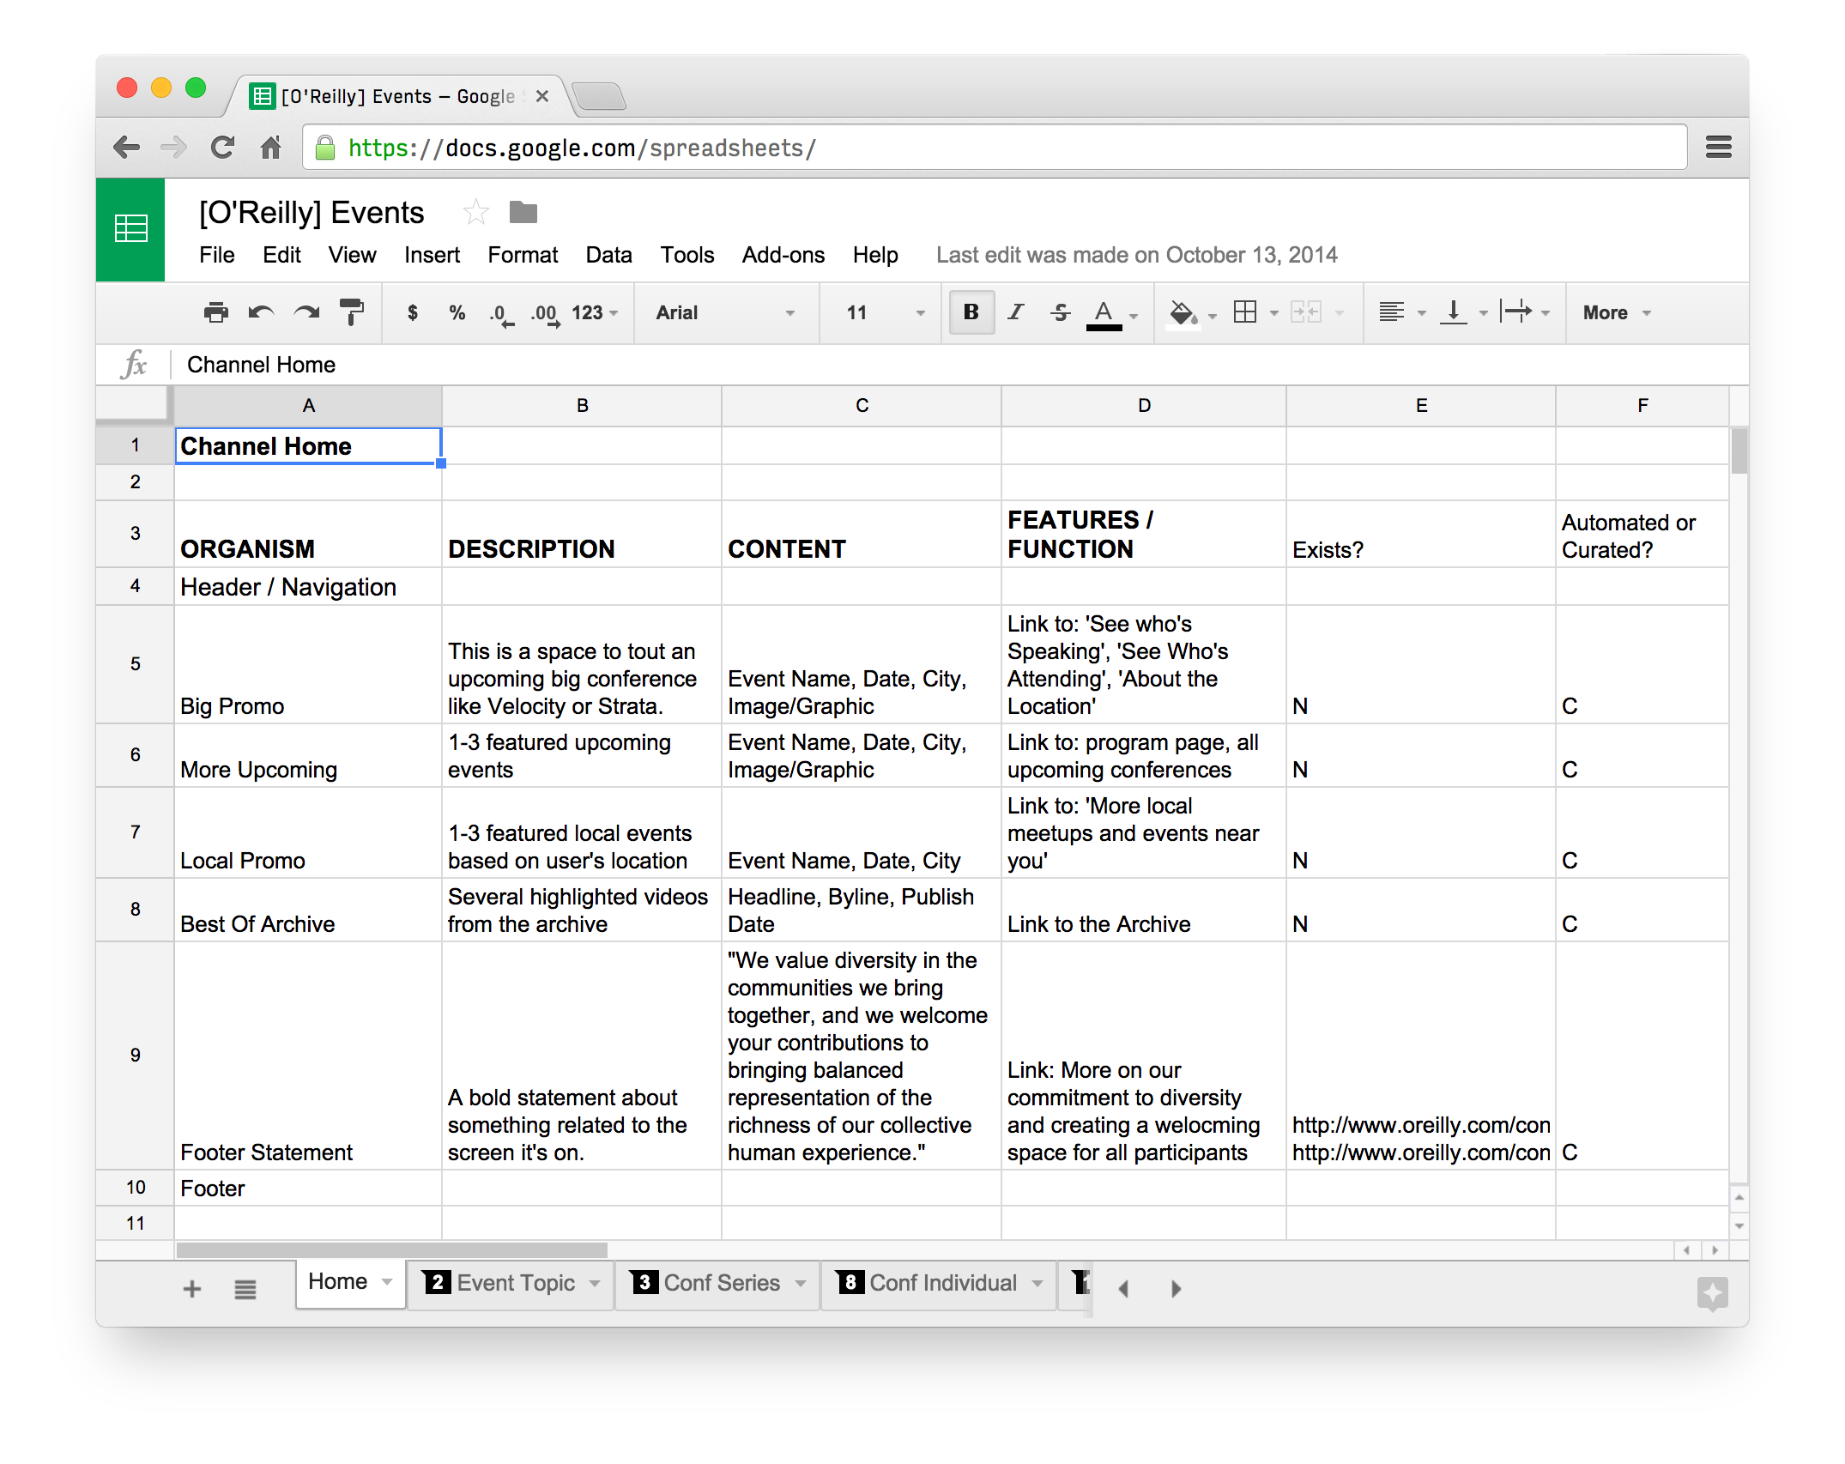Open the Home sheet tab dropdown
The height and width of the screenshot is (1464, 1845).
(387, 1282)
